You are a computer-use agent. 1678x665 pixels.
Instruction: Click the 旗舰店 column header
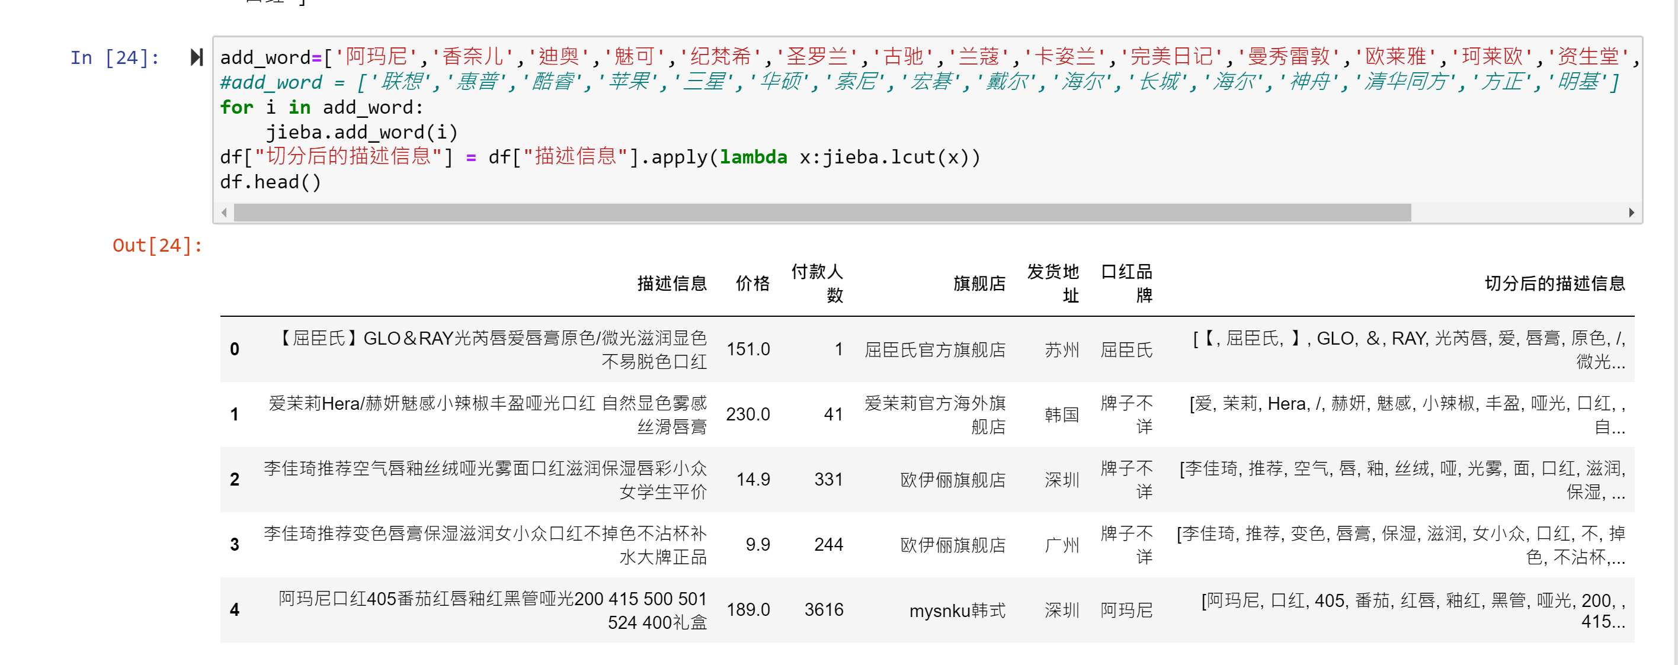click(x=978, y=283)
